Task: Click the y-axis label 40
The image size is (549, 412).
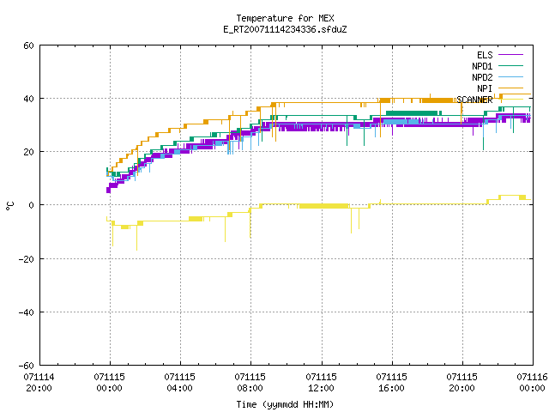Action: click(28, 100)
